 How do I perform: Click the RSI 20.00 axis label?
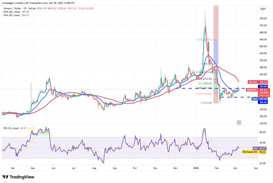pyautogui.click(x=262, y=163)
